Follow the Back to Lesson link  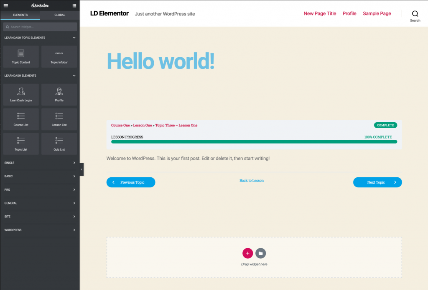point(252,181)
